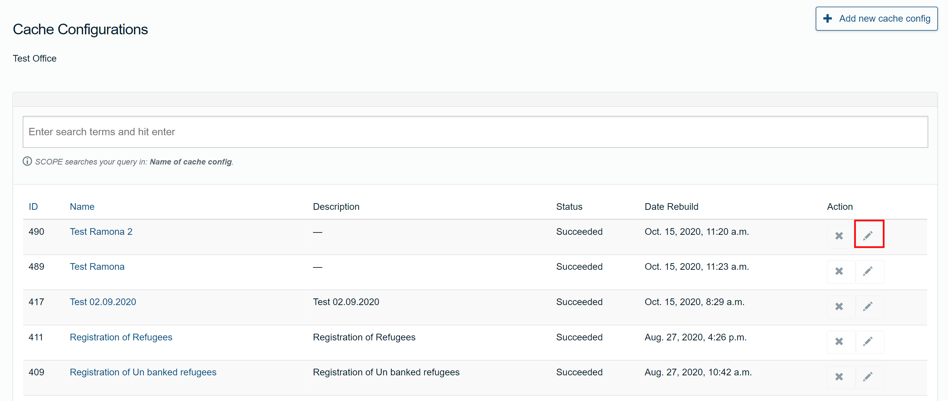The width and height of the screenshot is (948, 401).
Task: Click the info icon beside SCOPE note
Action: (27, 161)
